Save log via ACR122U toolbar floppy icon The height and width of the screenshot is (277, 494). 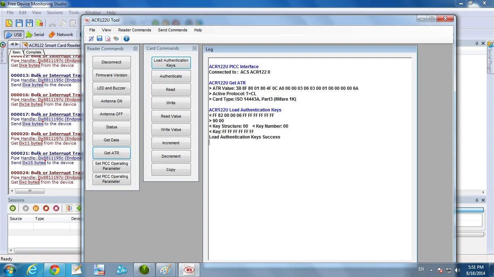[x=99, y=39]
